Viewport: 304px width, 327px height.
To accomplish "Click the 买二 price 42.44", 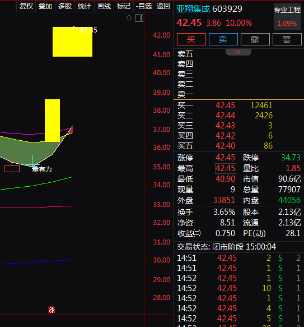I will tap(225, 116).
